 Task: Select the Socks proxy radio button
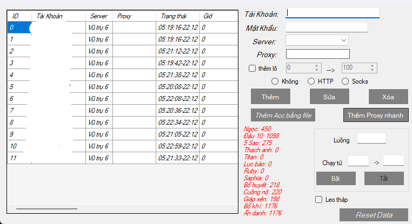345,82
